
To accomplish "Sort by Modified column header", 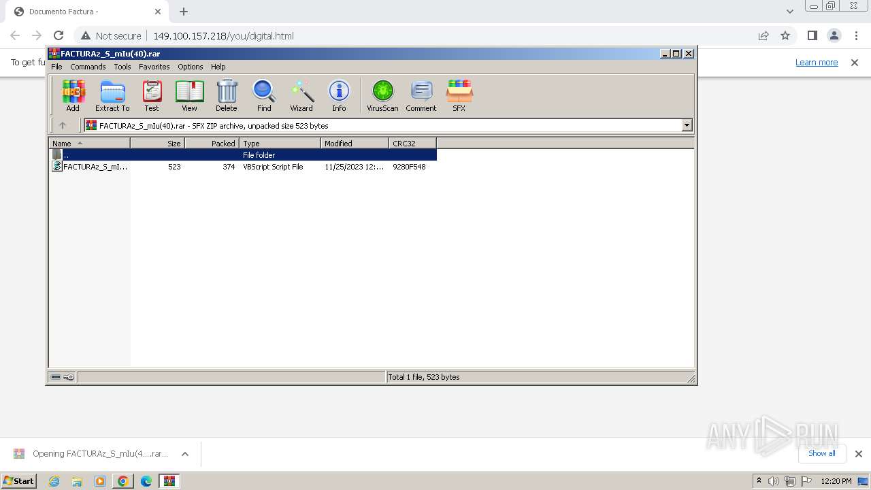I will click(355, 143).
